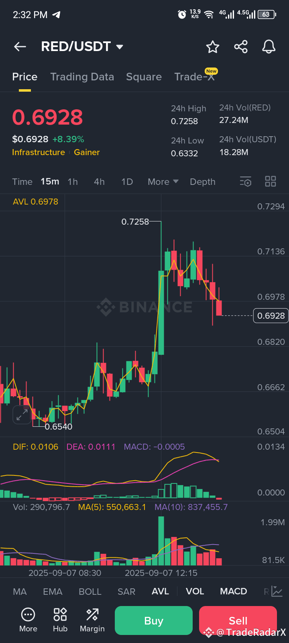Viewport: 289px width, 643px height.
Task: Open the Infrastructure category tag
Action: (39, 152)
